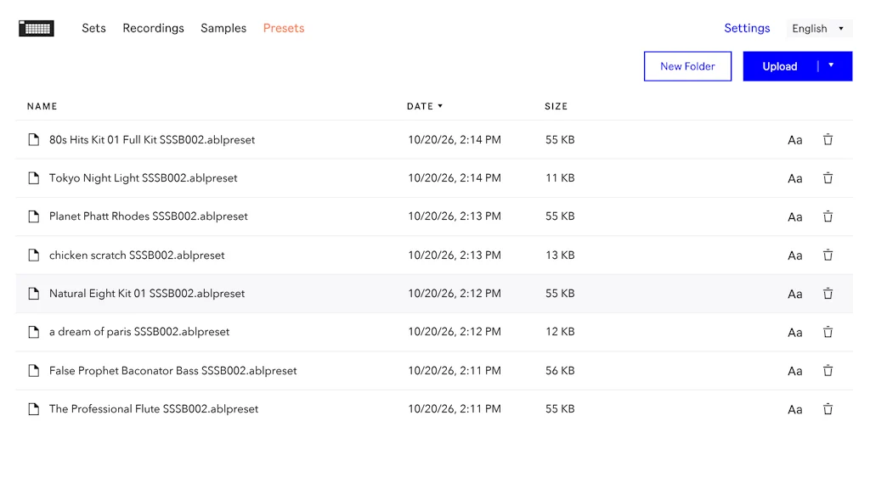Viewport: 870px width, 483px height.
Task: Click file icon of Natural Eight Kit 01
Action: (x=34, y=294)
